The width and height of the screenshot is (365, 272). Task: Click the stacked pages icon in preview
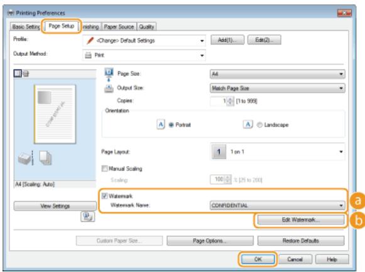point(45,158)
